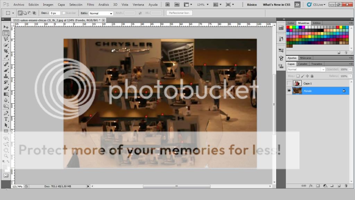Screen dimensions: 355x200
Task: Delete layer with trash icon
Action: (x=346, y=186)
